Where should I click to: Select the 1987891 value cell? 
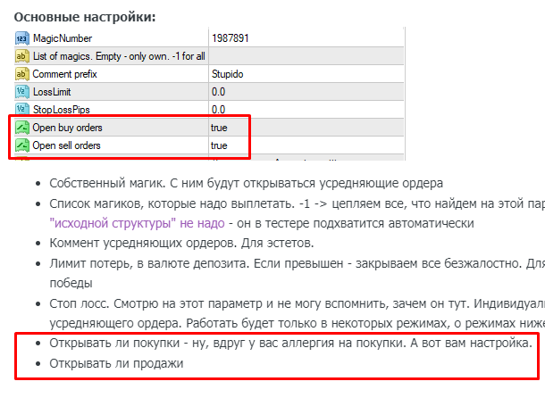(x=306, y=37)
